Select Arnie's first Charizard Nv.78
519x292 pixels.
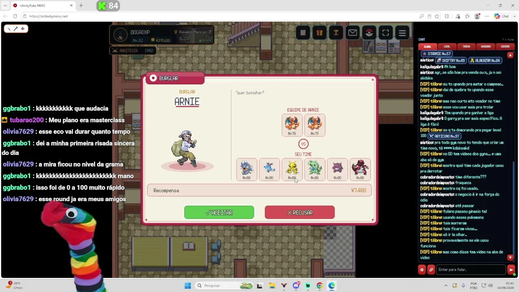point(292,125)
